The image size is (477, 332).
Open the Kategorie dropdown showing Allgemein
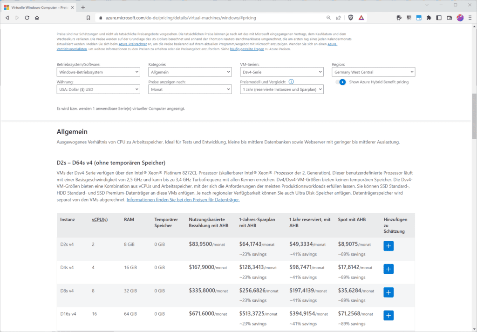click(190, 72)
